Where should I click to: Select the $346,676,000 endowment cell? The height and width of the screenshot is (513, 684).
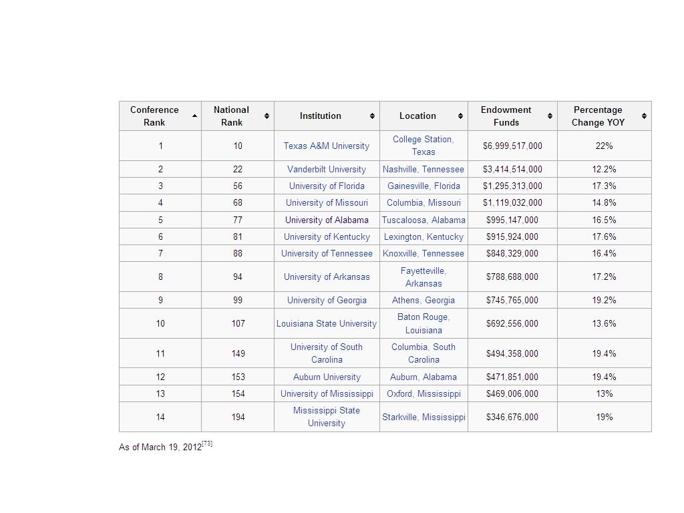pyautogui.click(x=512, y=417)
